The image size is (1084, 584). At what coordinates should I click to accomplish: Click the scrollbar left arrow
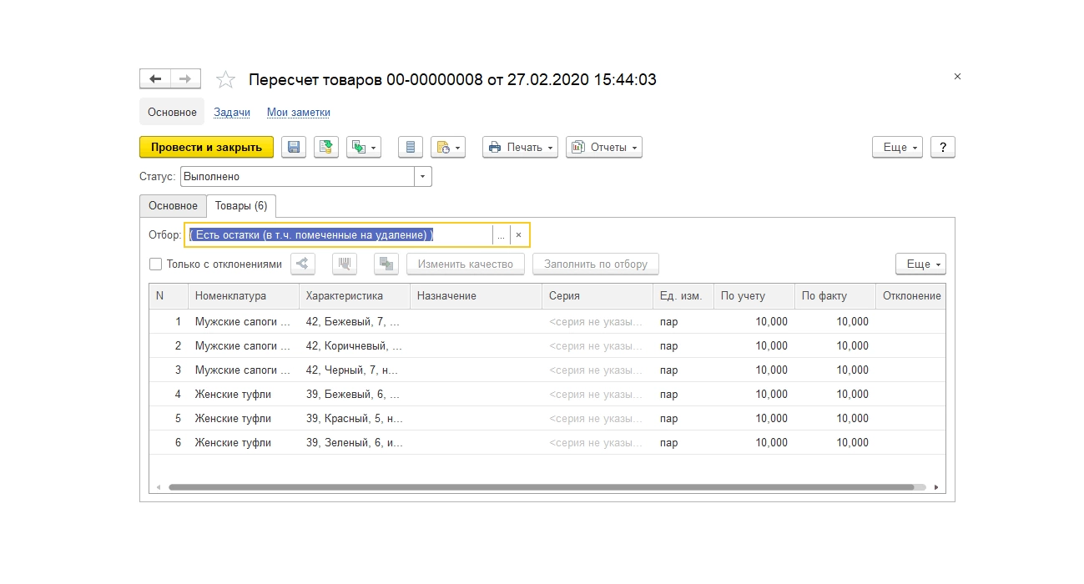tap(159, 487)
